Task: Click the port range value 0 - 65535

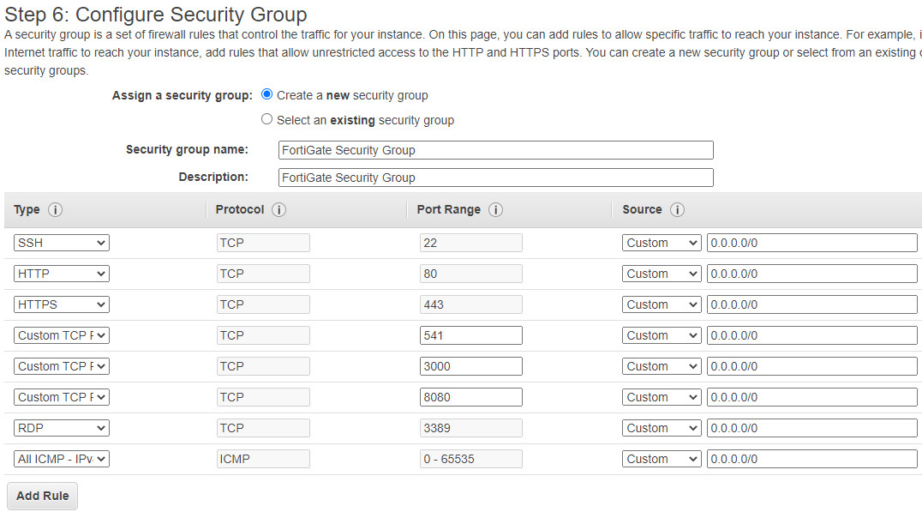Action: pos(471,459)
